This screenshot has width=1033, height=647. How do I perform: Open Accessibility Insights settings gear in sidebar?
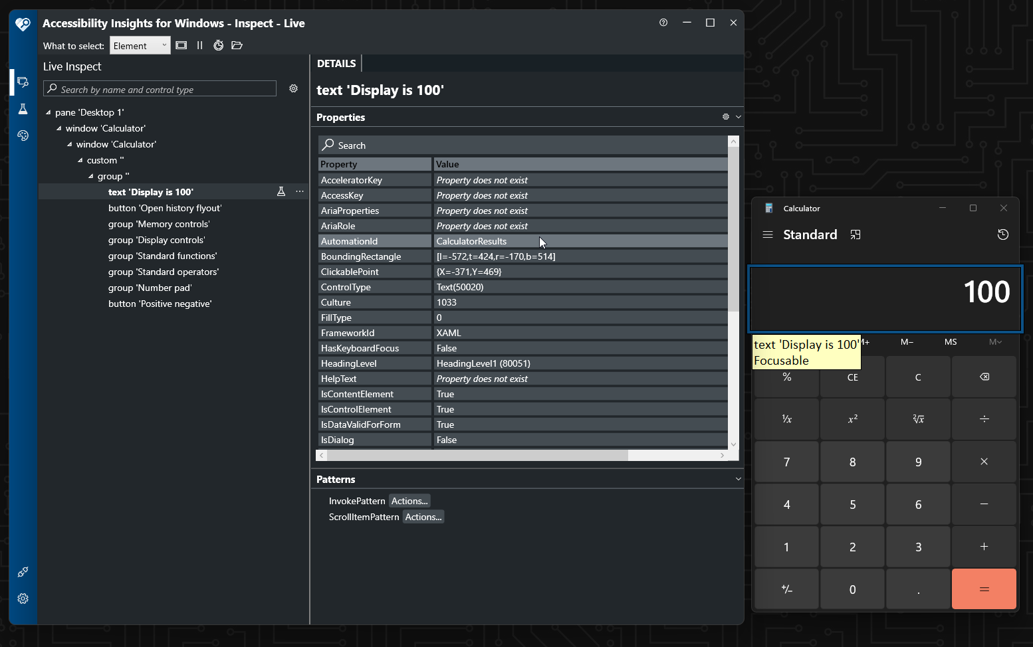point(23,599)
